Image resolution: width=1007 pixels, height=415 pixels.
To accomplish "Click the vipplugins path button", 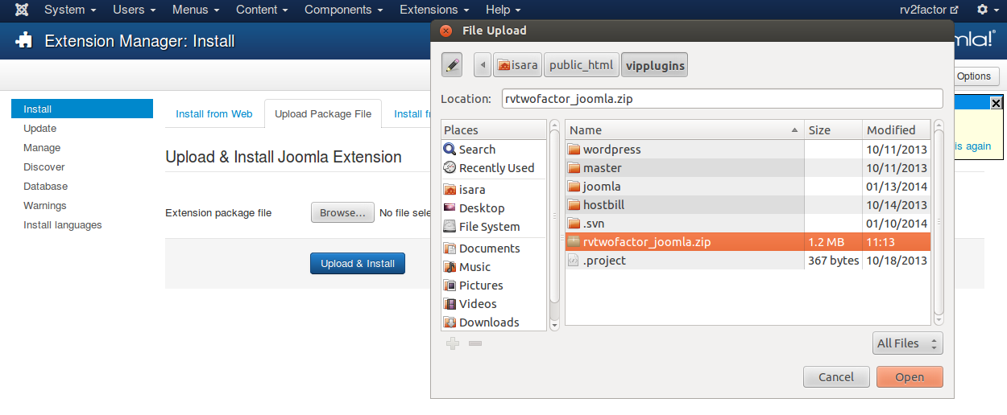I will (x=654, y=65).
